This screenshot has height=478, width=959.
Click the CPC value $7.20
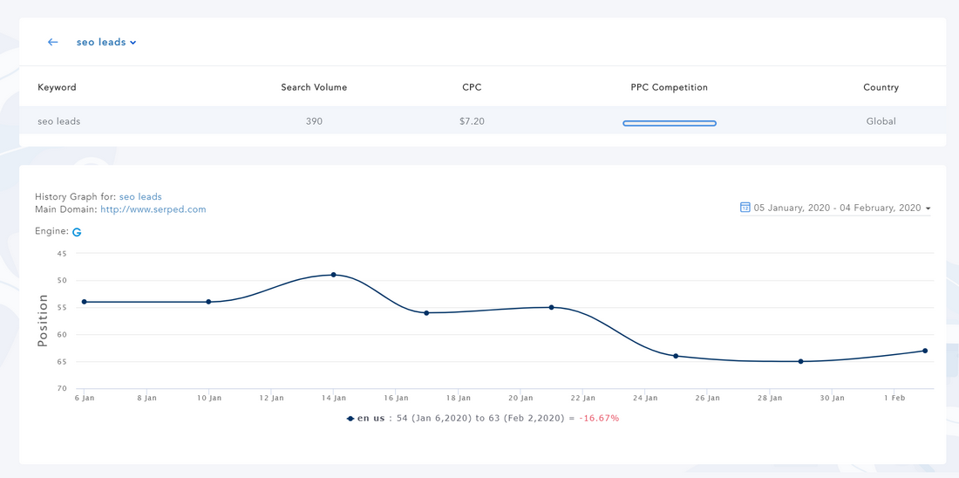point(473,121)
